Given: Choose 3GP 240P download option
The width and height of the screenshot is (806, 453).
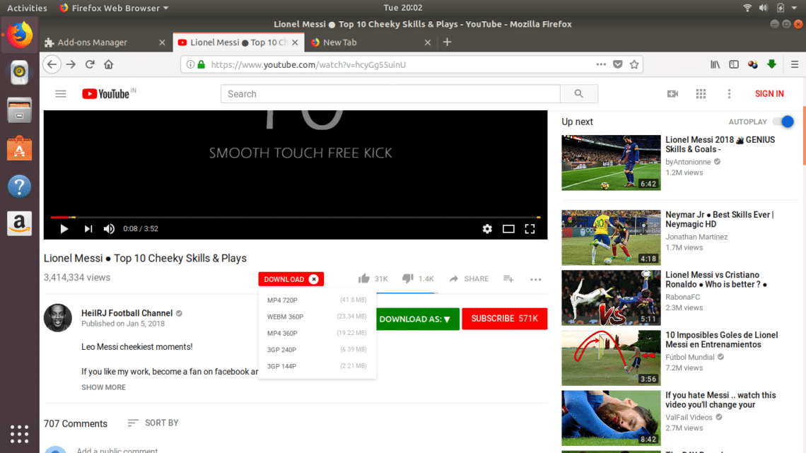Looking at the screenshot, I should [317, 349].
